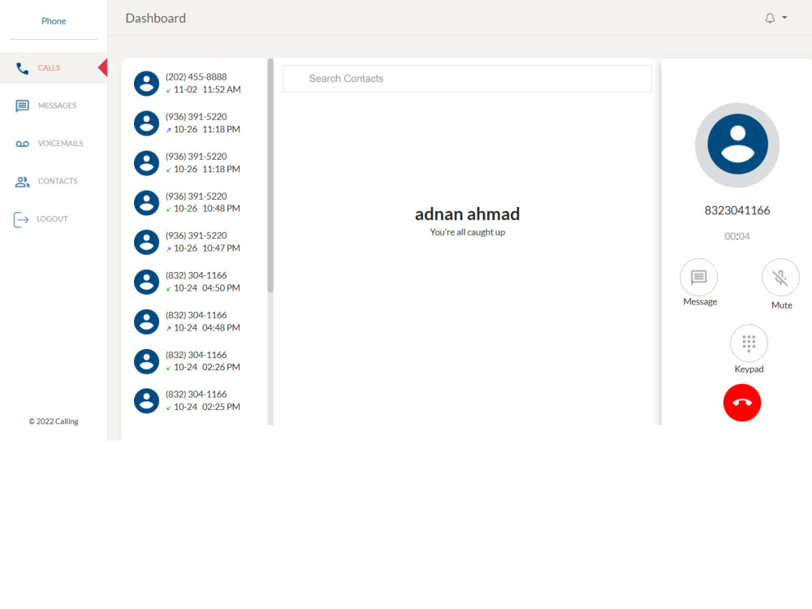Click the Messages chat bubble icon in sidebar

click(22, 106)
